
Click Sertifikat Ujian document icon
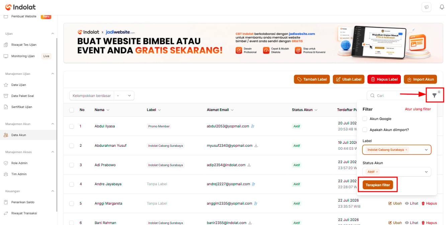(6, 107)
